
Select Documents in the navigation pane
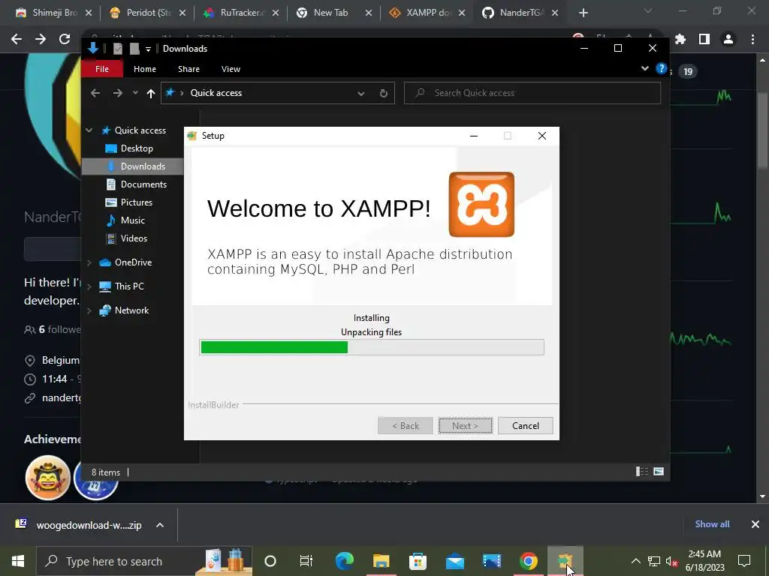click(143, 184)
